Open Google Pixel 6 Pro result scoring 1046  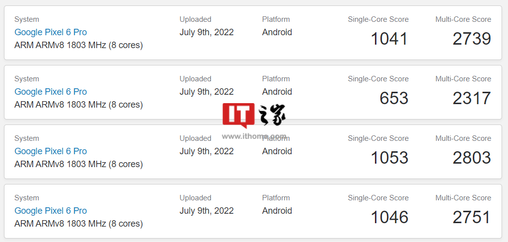[51, 211]
